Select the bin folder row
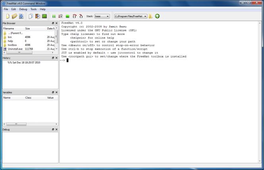 [29, 37]
